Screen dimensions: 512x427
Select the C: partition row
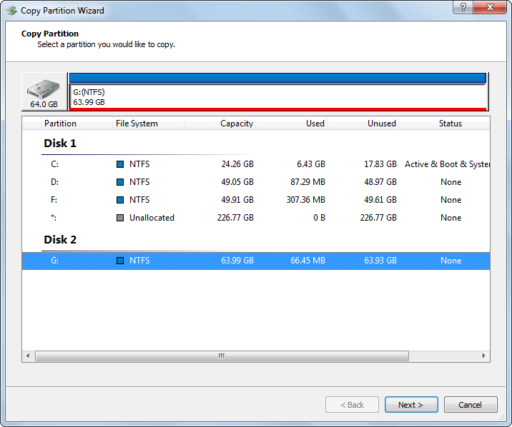tap(256, 164)
